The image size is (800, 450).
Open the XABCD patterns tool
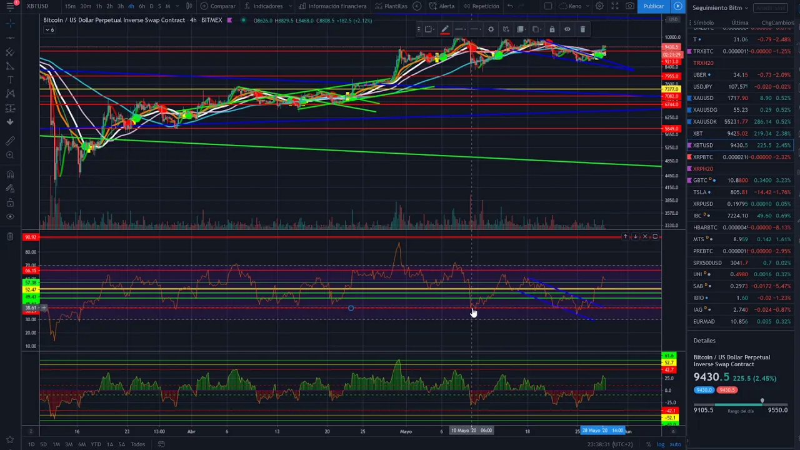pos(10,94)
